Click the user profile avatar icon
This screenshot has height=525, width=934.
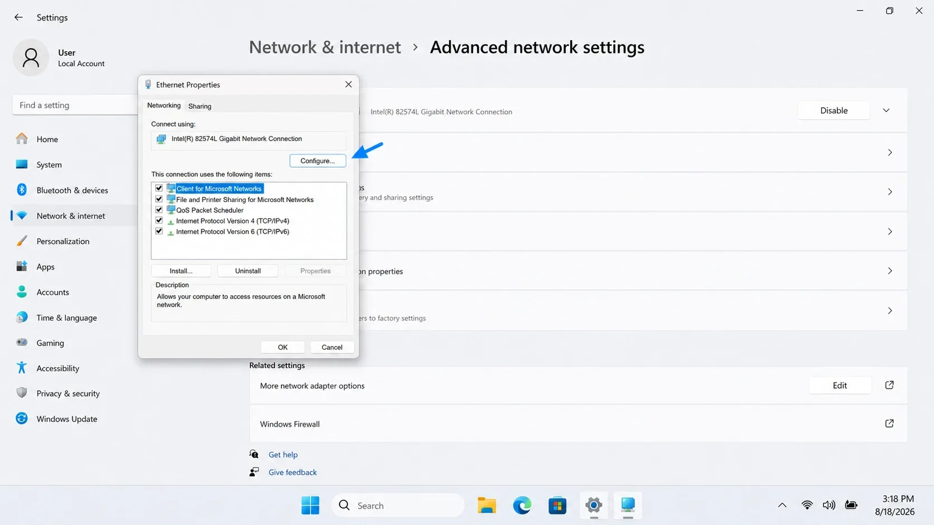pyautogui.click(x=31, y=57)
